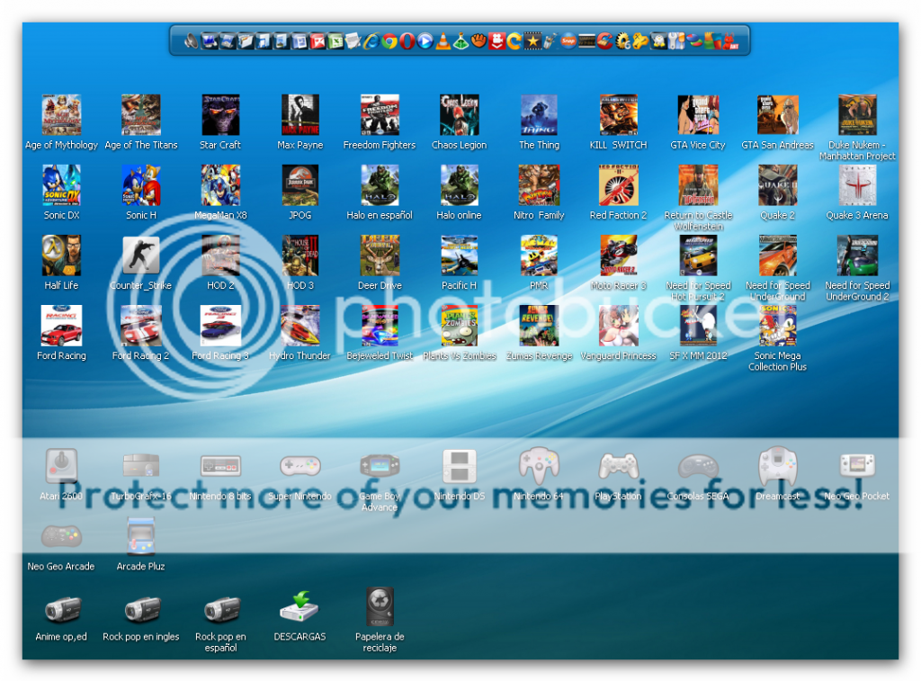Open the Zumas Revenge shortcut
The height and width of the screenshot is (681, 921).
click(540, 326)
